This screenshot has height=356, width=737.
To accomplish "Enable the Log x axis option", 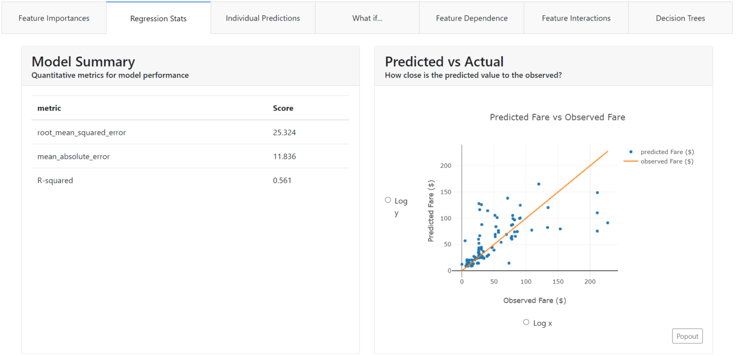I will (x=526, y=322).
